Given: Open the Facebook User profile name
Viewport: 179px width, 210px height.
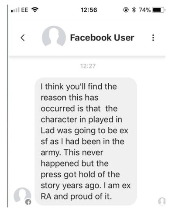Looking at the screenshot, I should [102, 37].
